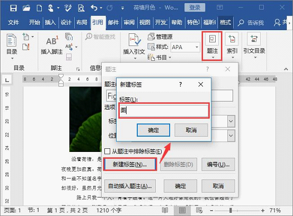Toggle 从题注中排除标签 checkbox
Image resolution: width=293 pixels, height=216 pixels.
pos(107,151)
